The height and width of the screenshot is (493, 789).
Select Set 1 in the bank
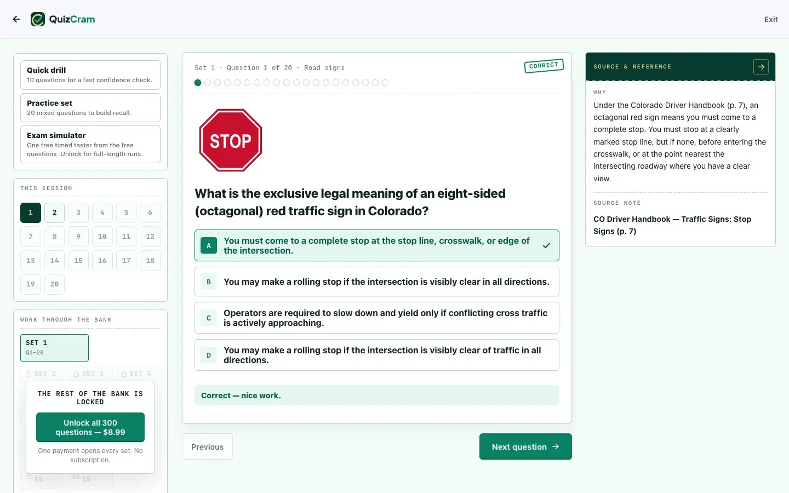click(54, 348)
